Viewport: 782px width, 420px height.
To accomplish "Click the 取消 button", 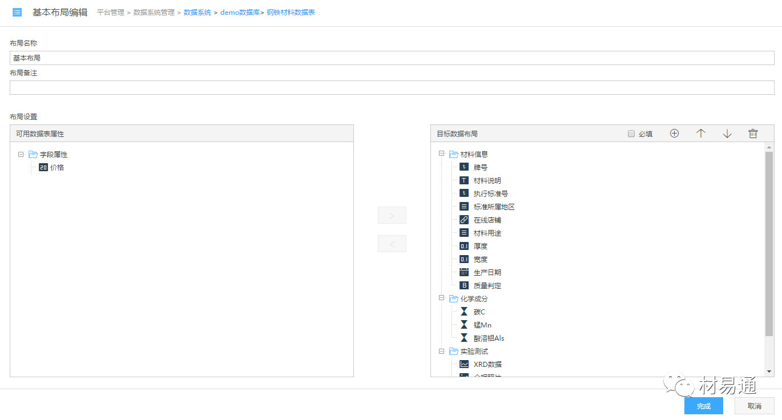I will (x=754, y=406).
